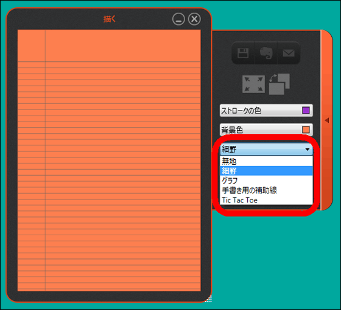Image resolution: width=341 pixels, height=310 pixels.
Task: Click the 背景色 button
Action: point(266,129)
